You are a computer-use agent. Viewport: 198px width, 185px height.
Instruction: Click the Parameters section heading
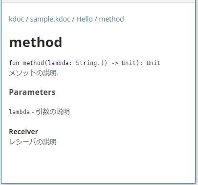32,92
